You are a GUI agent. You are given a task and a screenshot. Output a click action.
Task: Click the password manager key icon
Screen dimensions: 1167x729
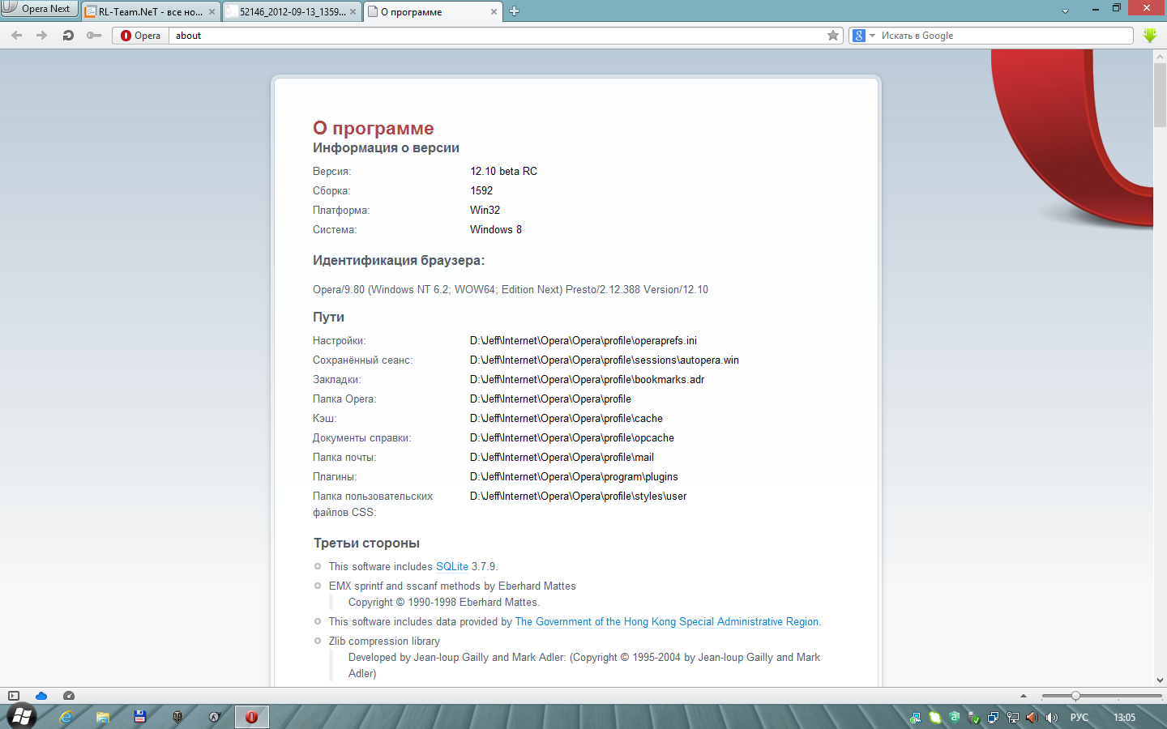click(94, 36)
